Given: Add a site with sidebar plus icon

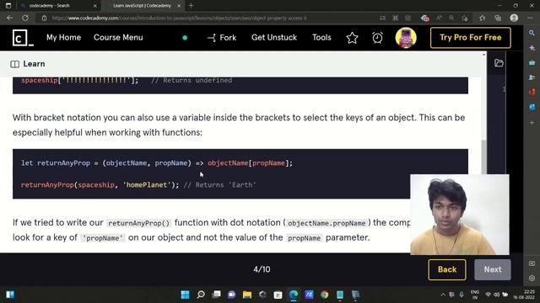Looking at the screenshot, I should pyautogui.click(x=532, y=123).
